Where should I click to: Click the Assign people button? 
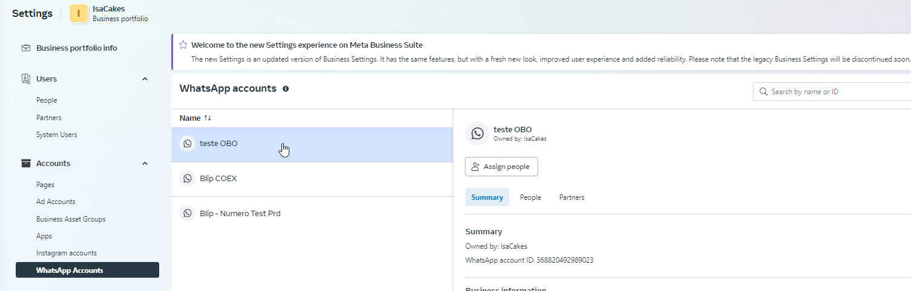[x=501, y=167]
